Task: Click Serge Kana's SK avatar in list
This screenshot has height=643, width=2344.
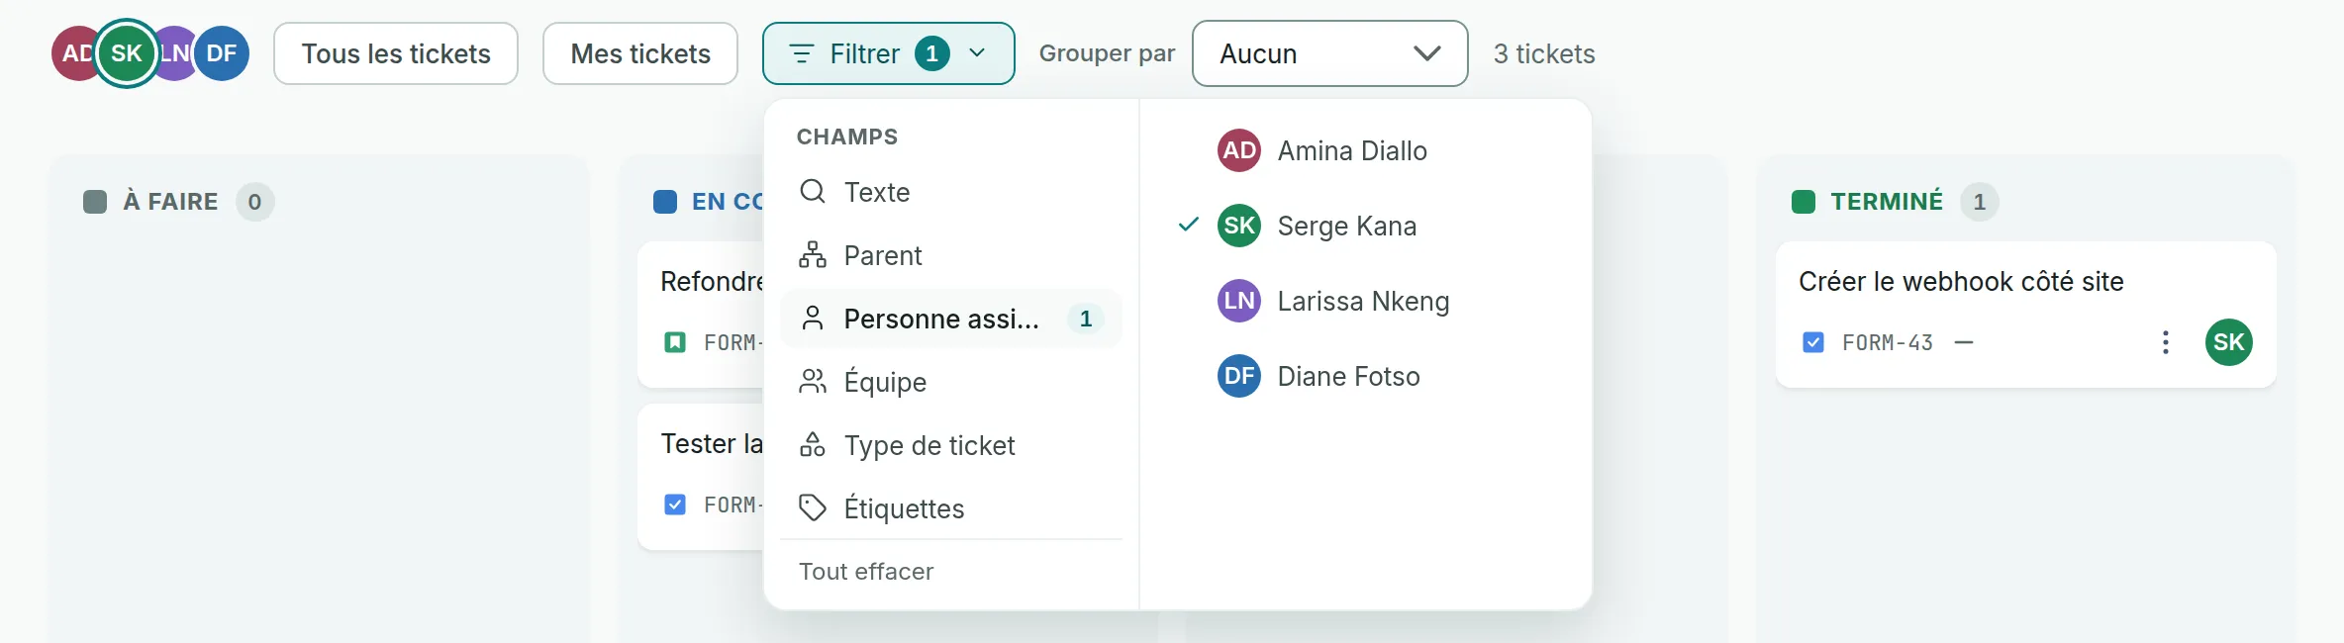Action: point(1239,226)
